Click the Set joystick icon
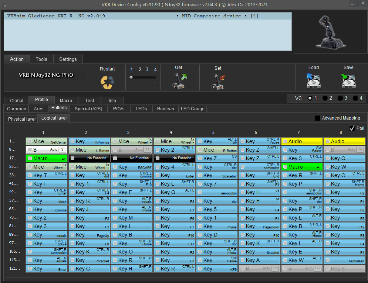Screen dimensions: 368x283 coord(218,81)
